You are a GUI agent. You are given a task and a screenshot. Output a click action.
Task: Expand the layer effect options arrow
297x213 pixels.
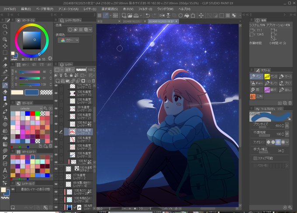coord(90,30)
